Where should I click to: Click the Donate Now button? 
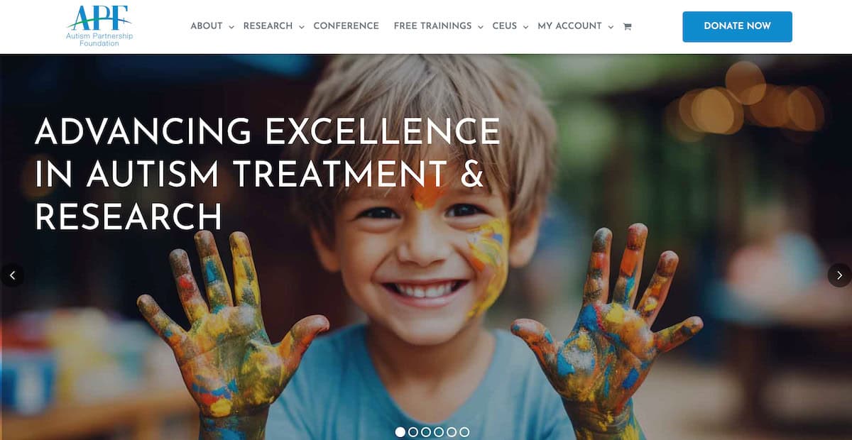738,26
